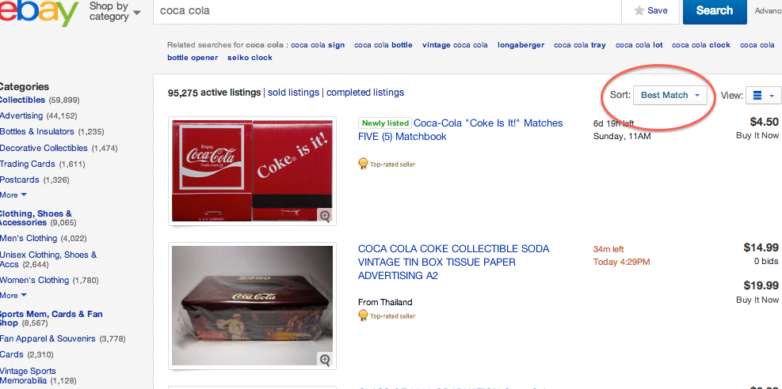Open the Shop by category dropdown

[x=115, y=11]
